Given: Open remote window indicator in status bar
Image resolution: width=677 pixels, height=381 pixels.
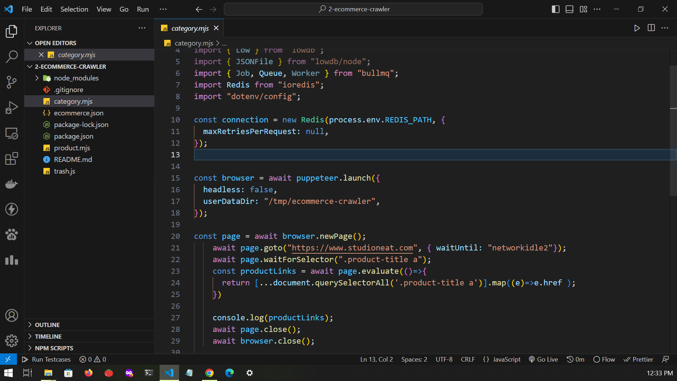Looking at the screenshot, I should point(8,359).
